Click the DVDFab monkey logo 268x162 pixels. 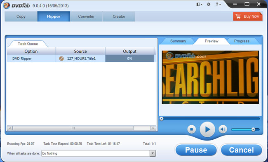pyautogui.click(x=7, y=5)
